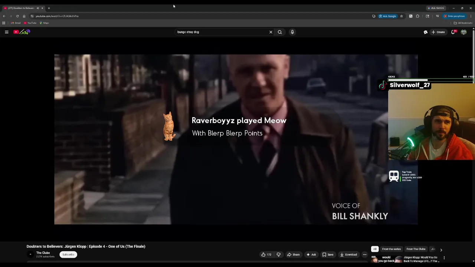Select the 'All' suggestions chip

coord(375,249)
